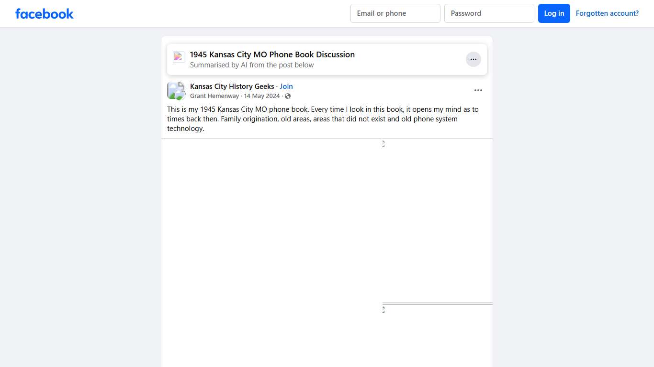Open the AI summary options ellipsis button
Screen dimensions: 654x367
[473, 59]
